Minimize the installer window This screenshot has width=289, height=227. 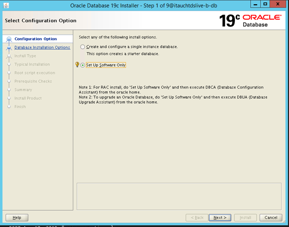(255, 4)
